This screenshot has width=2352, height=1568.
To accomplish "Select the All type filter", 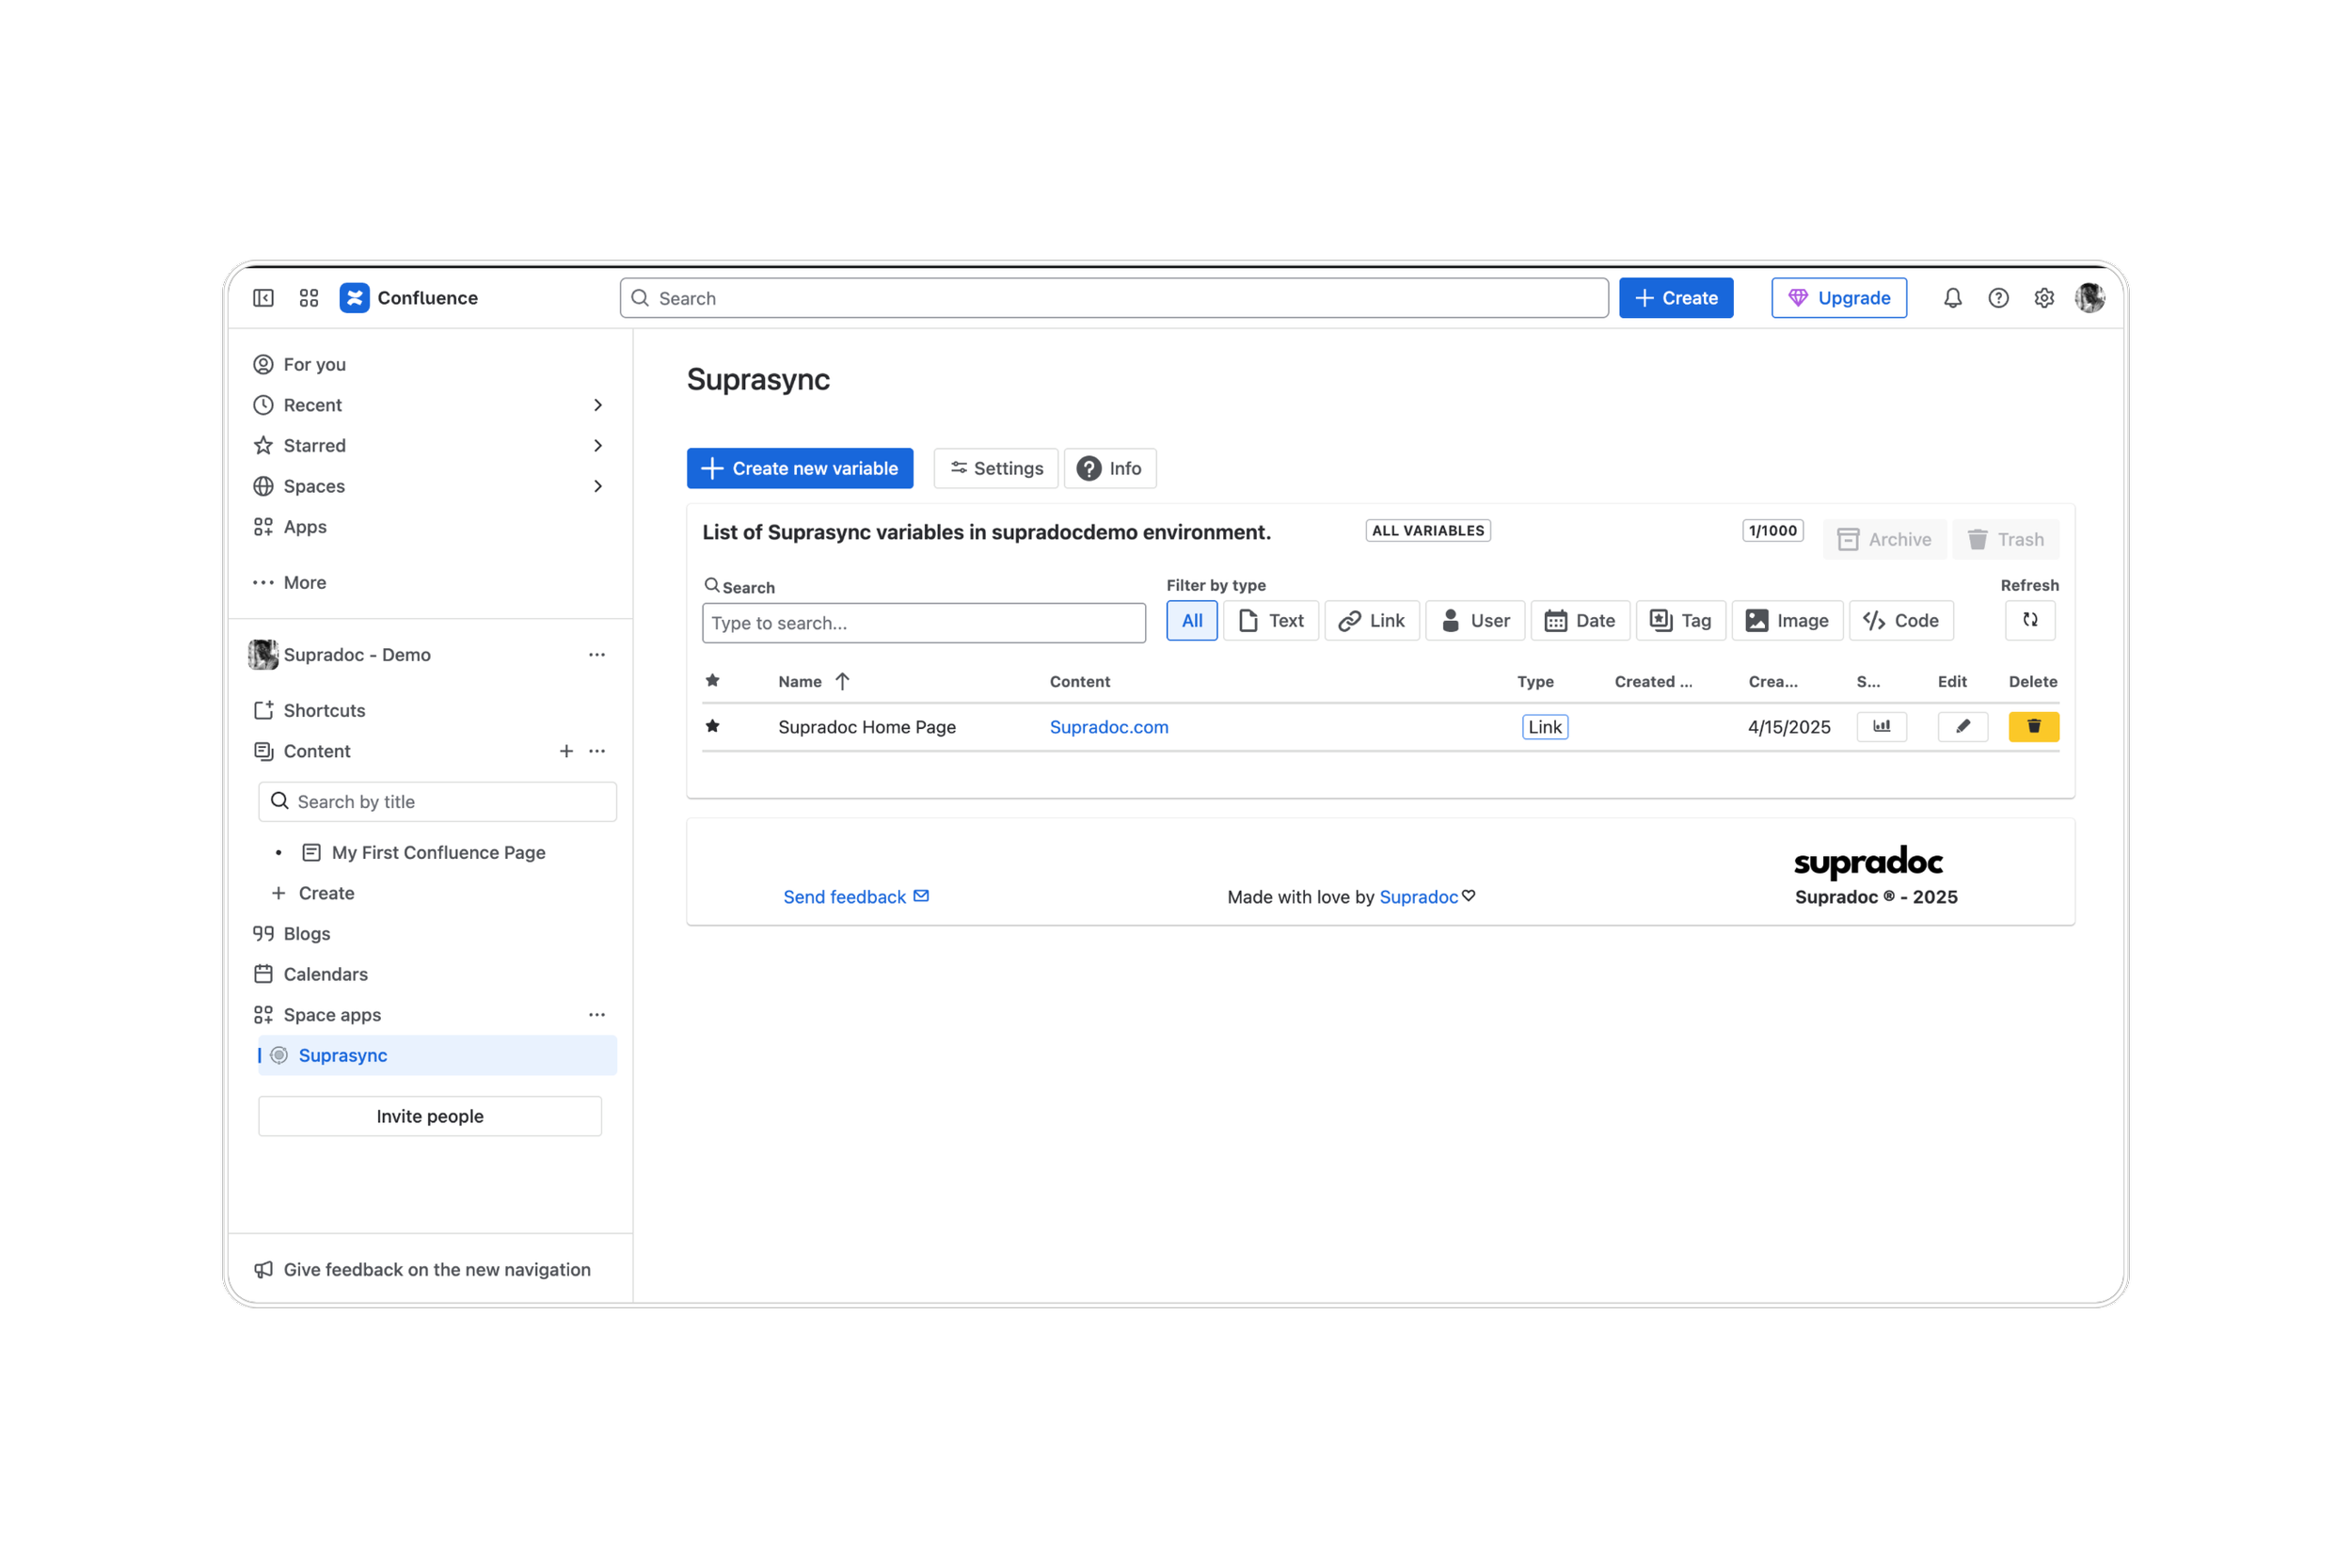I will pyautogui.click(x=1192, y=621).
